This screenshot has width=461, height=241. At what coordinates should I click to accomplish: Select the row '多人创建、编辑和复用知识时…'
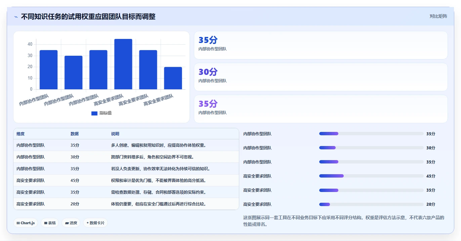click(x=126, y=145)
